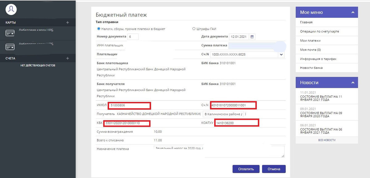Click the Номер документа input field
370x178 pixels.
pyautogui.click(x=133, y=37)
